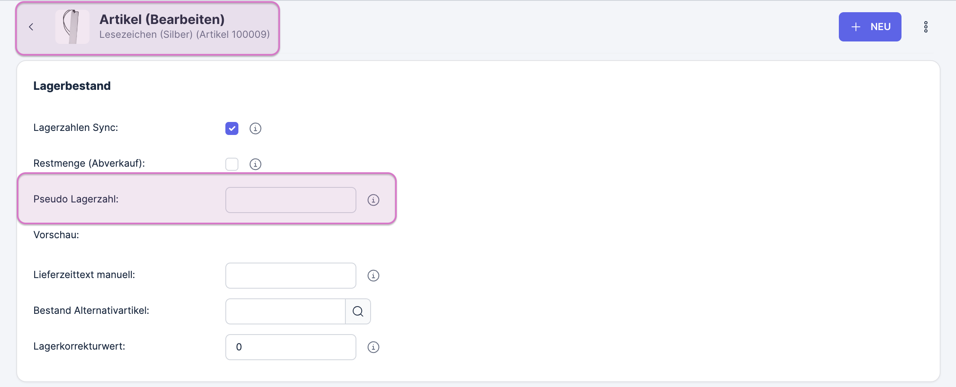Screen dimensions: 956x387
Task: Click info icon beside Restmenge (Abverkauf)
Action: 255,164
